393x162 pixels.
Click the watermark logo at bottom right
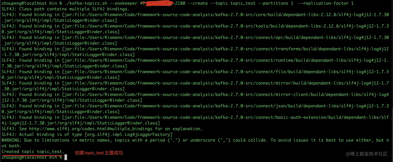366,154
